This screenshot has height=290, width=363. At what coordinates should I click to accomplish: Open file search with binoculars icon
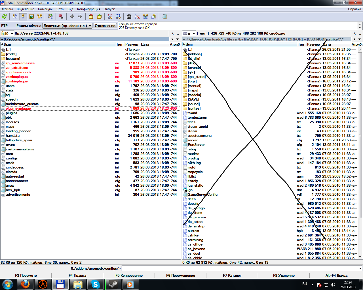point(129,17)
